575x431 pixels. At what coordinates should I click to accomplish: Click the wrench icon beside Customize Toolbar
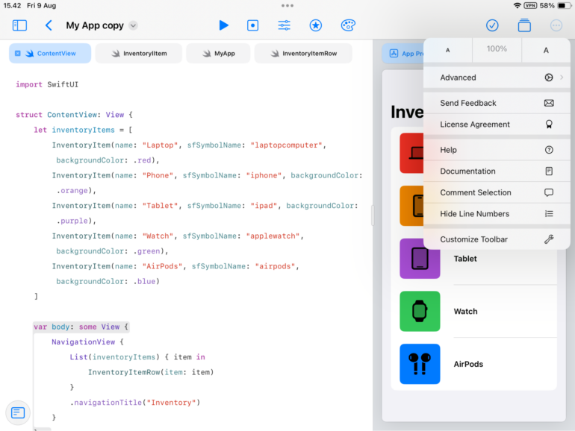pos(549,239)
